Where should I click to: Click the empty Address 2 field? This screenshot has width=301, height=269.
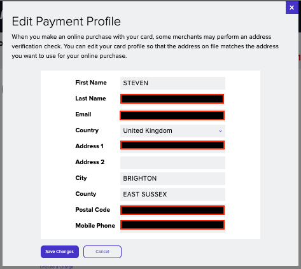pyautogui.click(x=172, y=163)
